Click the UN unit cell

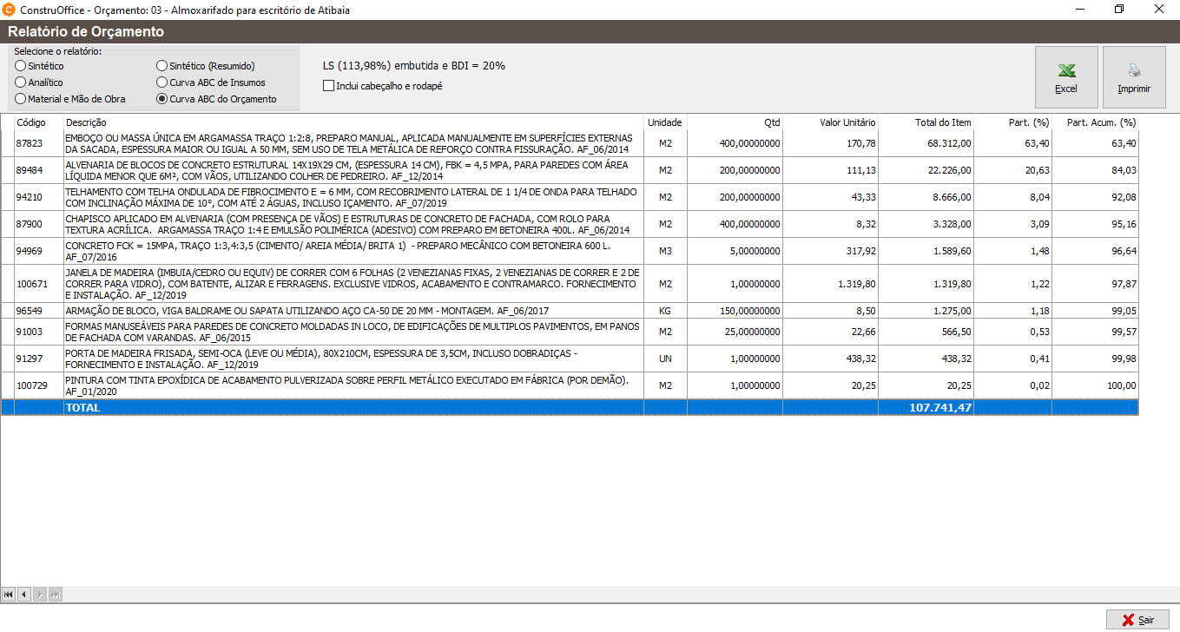665,359
